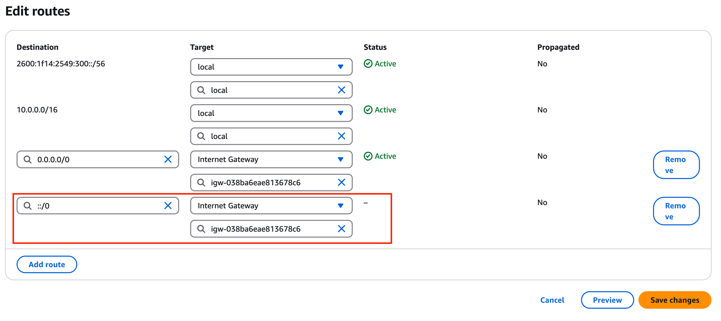This screenshot has width=721, height=321.
Task: Clear the igw target of the 0.0.0.0/0 route
Action: click(341, 183)
